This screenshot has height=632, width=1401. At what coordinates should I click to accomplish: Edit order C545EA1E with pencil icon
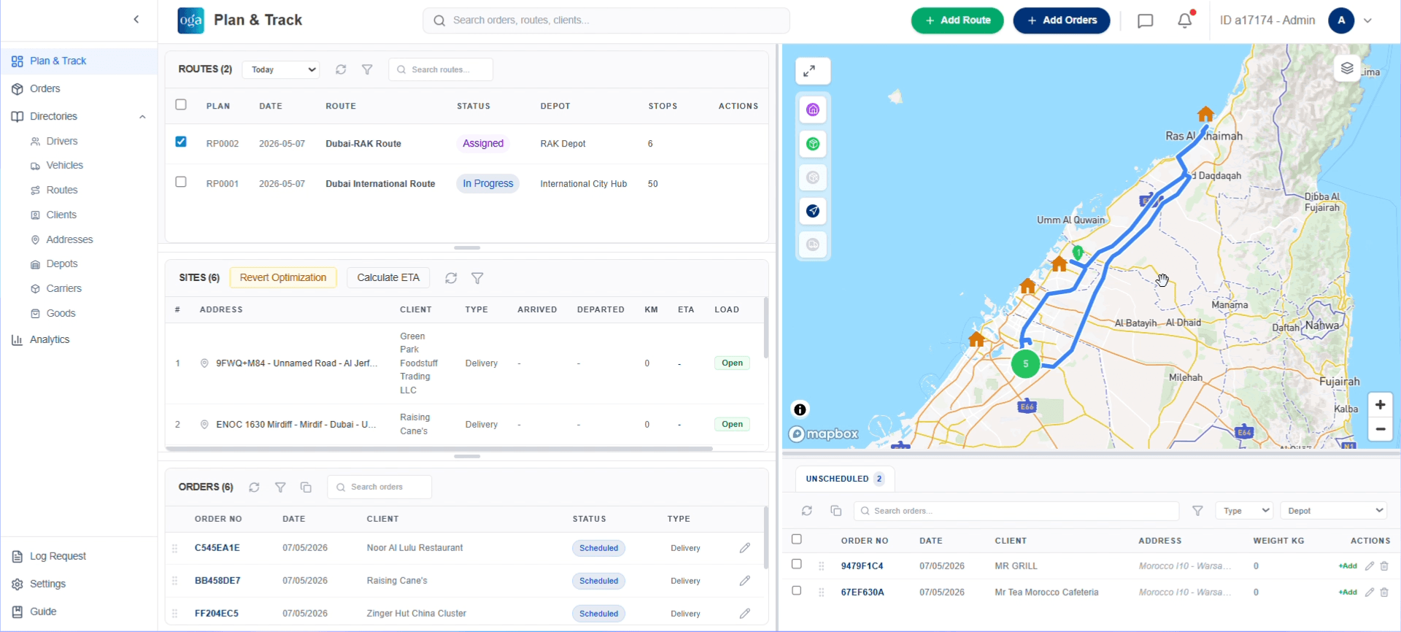coord(745,548)
